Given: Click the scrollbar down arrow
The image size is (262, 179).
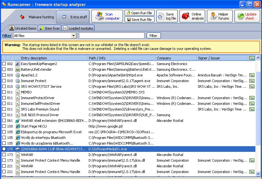Looking at the screenshot, I should (258, 174).
